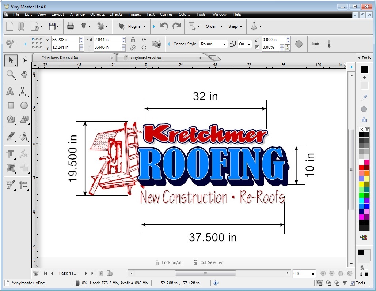The width and height of the screenshot is (376, 291).
Task: Toggle the eye visibility icon near page controls
Action: [36, 273]
